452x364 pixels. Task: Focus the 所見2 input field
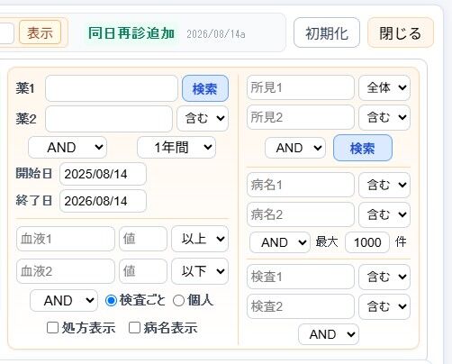coord(301,117)
